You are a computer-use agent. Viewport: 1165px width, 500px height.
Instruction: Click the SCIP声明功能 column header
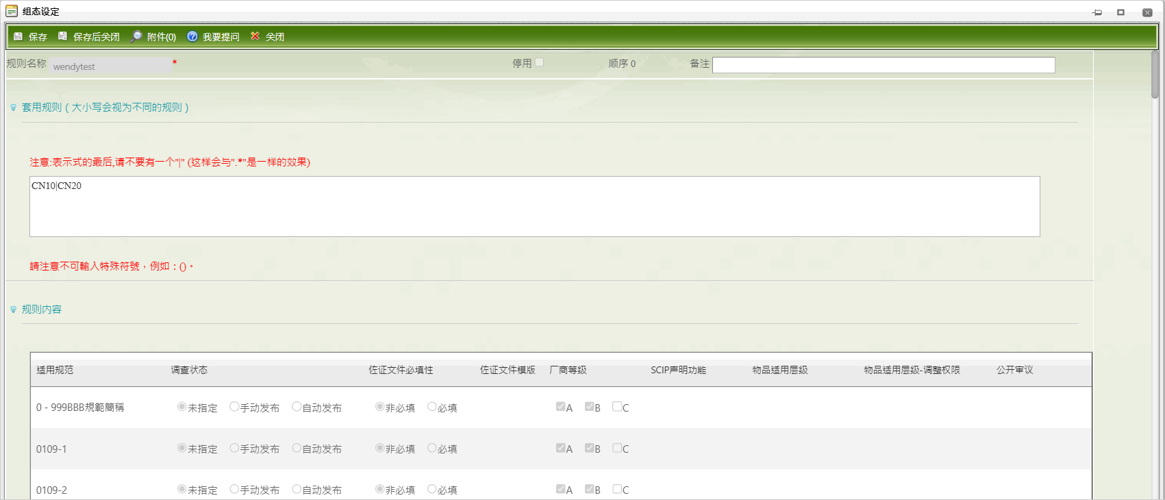(x=678, y=370)
